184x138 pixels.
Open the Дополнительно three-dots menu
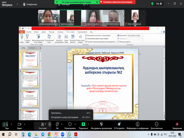click(x=157, y=124)
